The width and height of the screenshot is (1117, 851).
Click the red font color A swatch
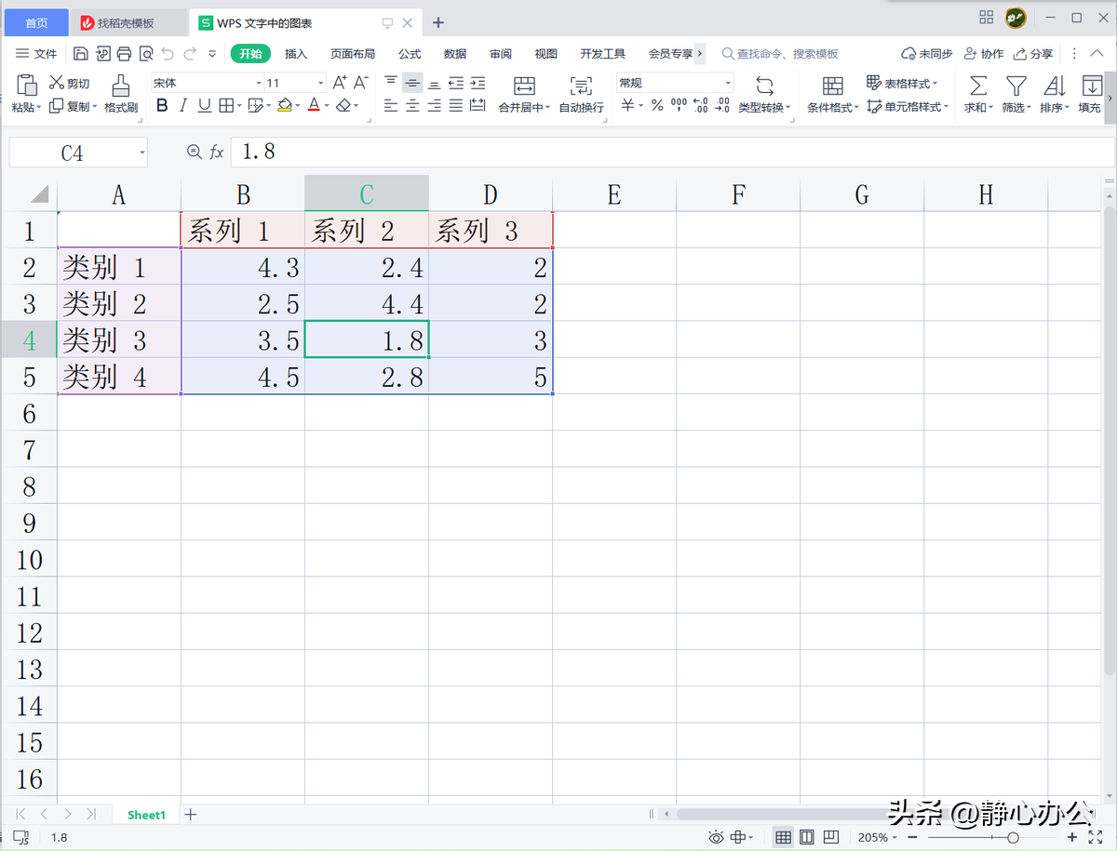point(315,106)
